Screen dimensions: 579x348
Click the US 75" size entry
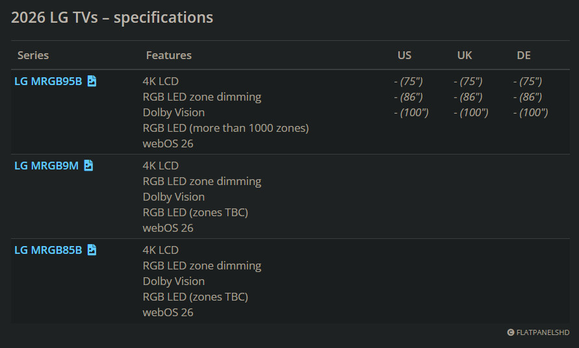pyautogui.click(x=408, y=81)
